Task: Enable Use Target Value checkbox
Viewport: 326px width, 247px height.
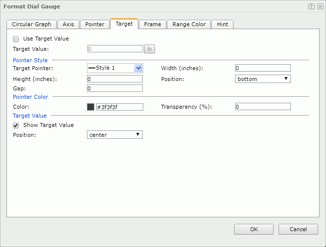Action: coord(16,39)
